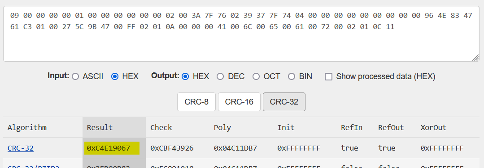The width and height of the screenshot is (484, 168).
Task: Click the XorOut value 0xFFFFFFFF in CRC-32 row
Action: 442,148
